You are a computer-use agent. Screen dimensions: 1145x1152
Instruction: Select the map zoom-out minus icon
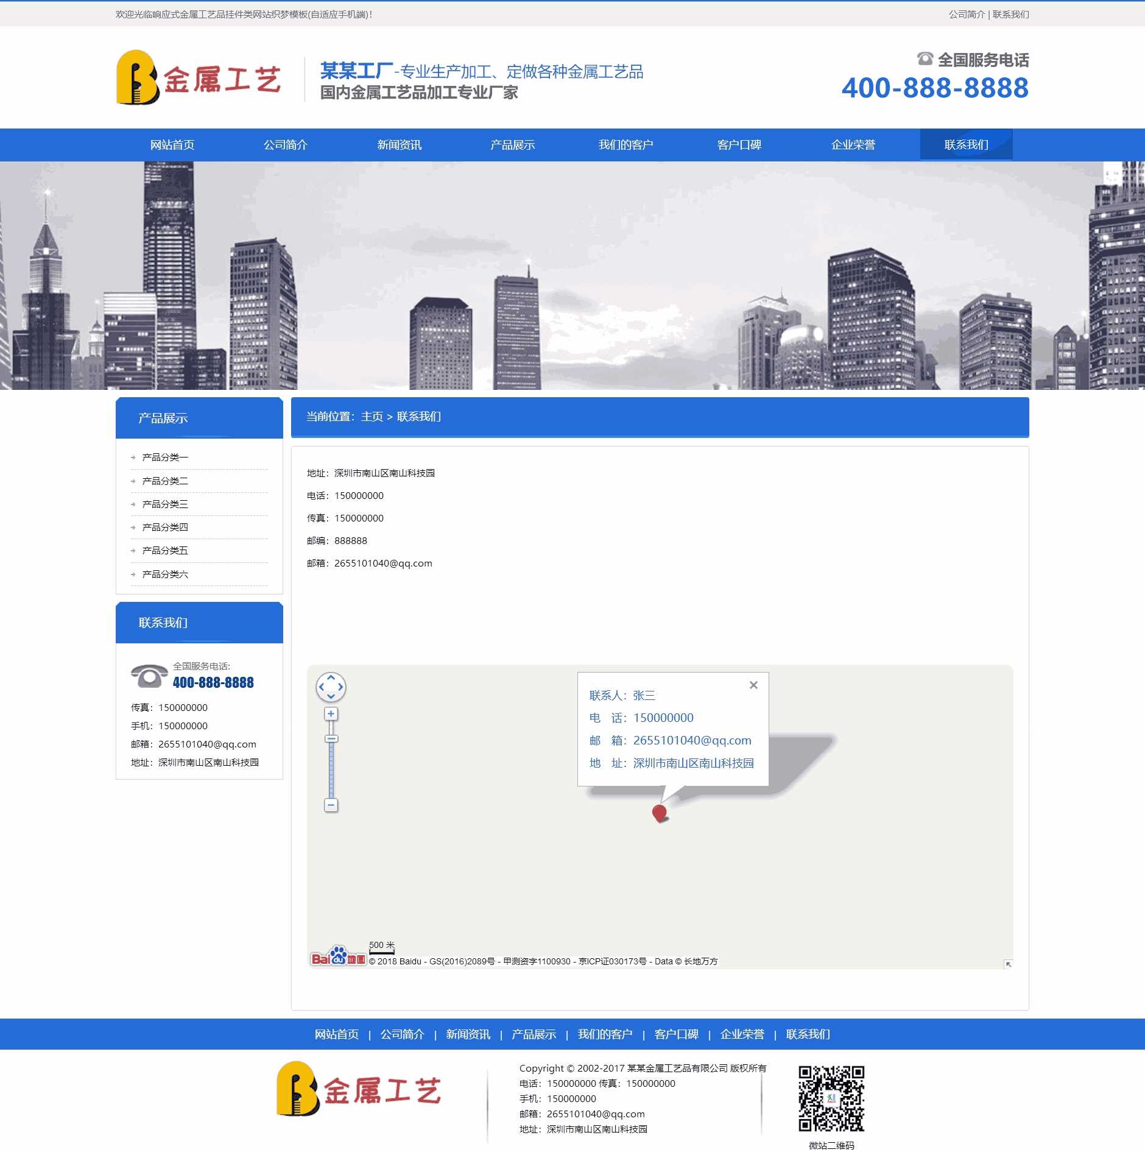pyautogui.click(x=331, y=805)
